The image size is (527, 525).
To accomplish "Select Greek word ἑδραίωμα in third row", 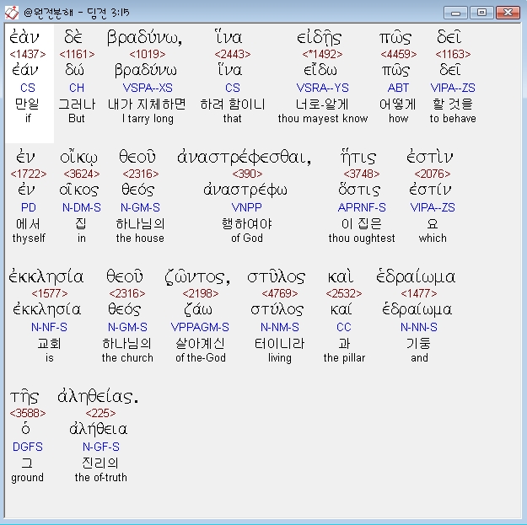I will click(416, 276).
